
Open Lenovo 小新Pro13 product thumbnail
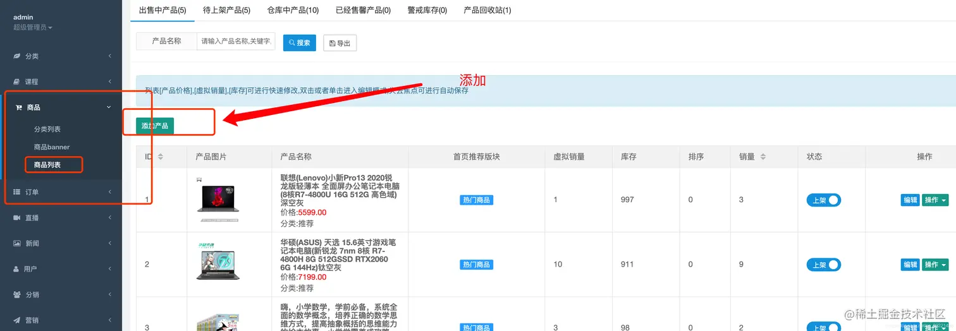point(218,200)
